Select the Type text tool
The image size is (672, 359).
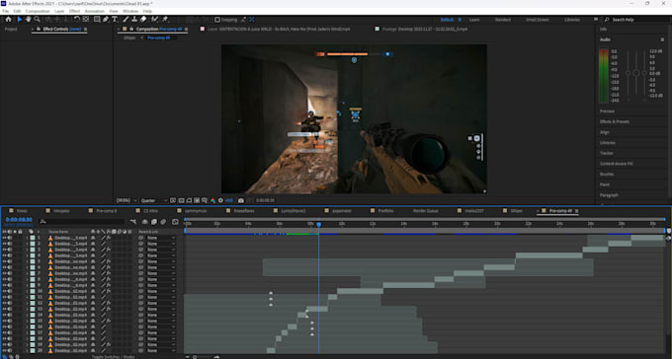pos(115,20)
